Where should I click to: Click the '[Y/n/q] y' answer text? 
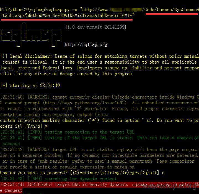tap(36, 126)
